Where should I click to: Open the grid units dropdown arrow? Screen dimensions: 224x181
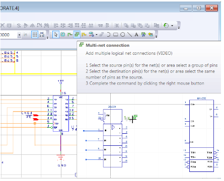pos(19,35)
